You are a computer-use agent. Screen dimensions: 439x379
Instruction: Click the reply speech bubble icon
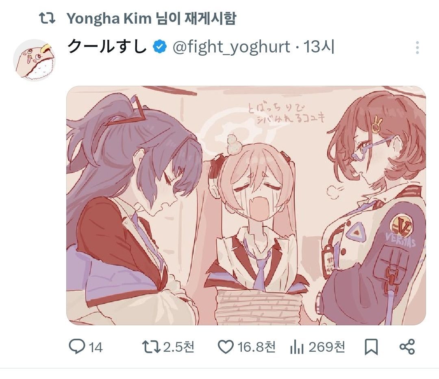pos(77,346)
